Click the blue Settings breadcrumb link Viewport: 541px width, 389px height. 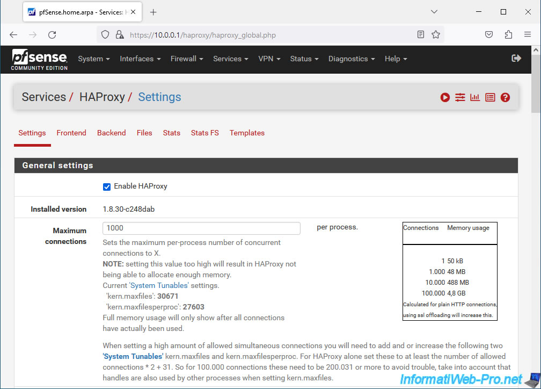(159, 97)
